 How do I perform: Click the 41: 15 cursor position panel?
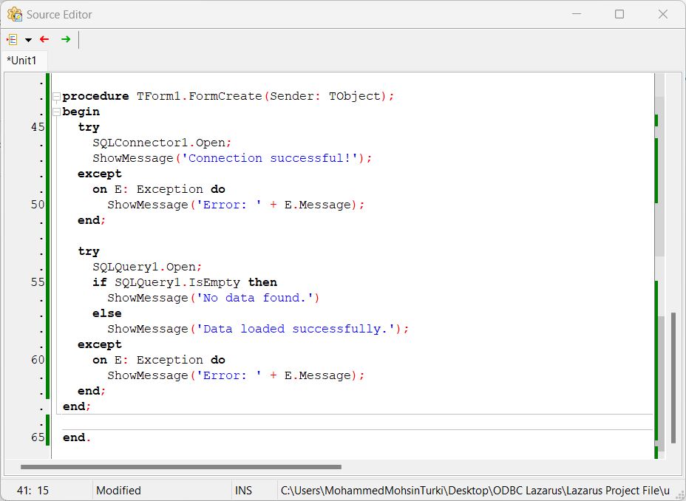pyautogui.click(x=33, y=490)
